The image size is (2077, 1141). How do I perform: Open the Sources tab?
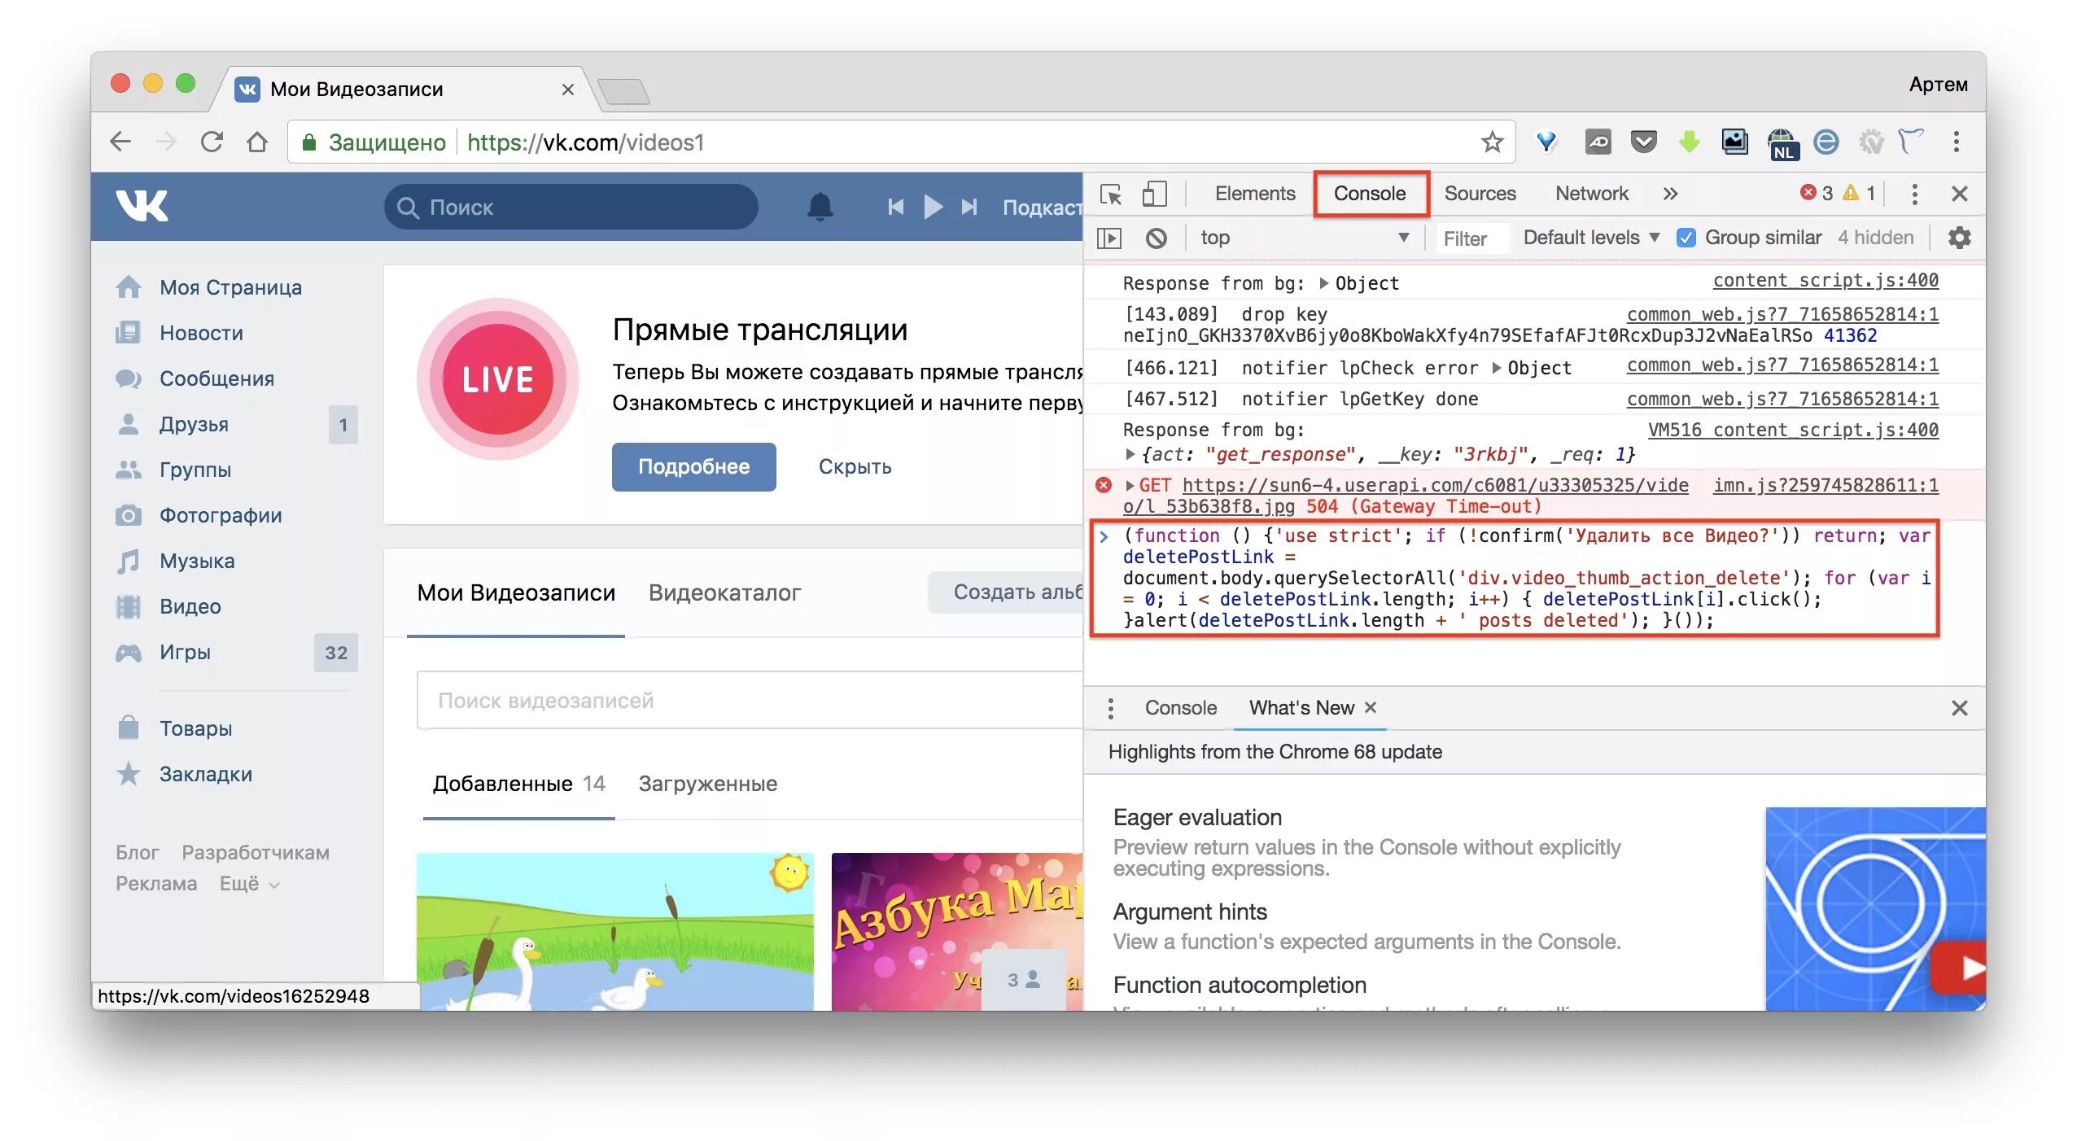(1480, 194)
